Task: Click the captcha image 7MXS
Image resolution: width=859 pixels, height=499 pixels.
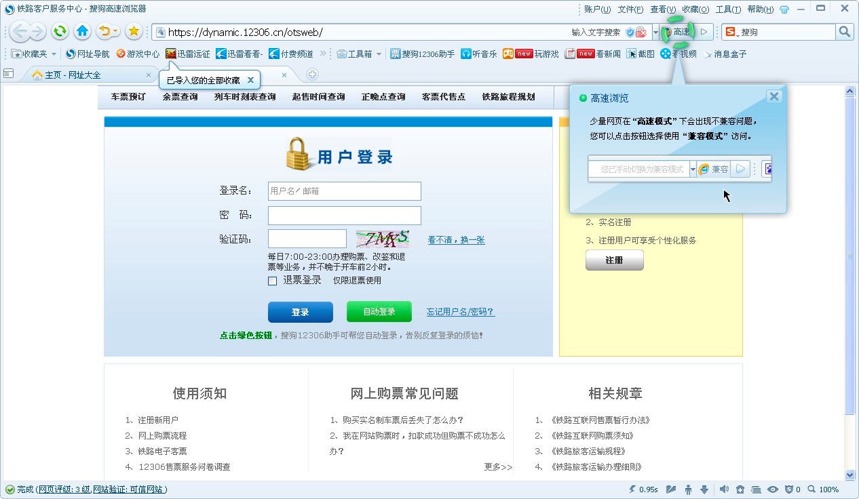Action: 383,239
